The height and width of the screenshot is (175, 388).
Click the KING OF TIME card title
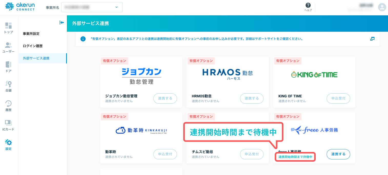coord(290,96)
